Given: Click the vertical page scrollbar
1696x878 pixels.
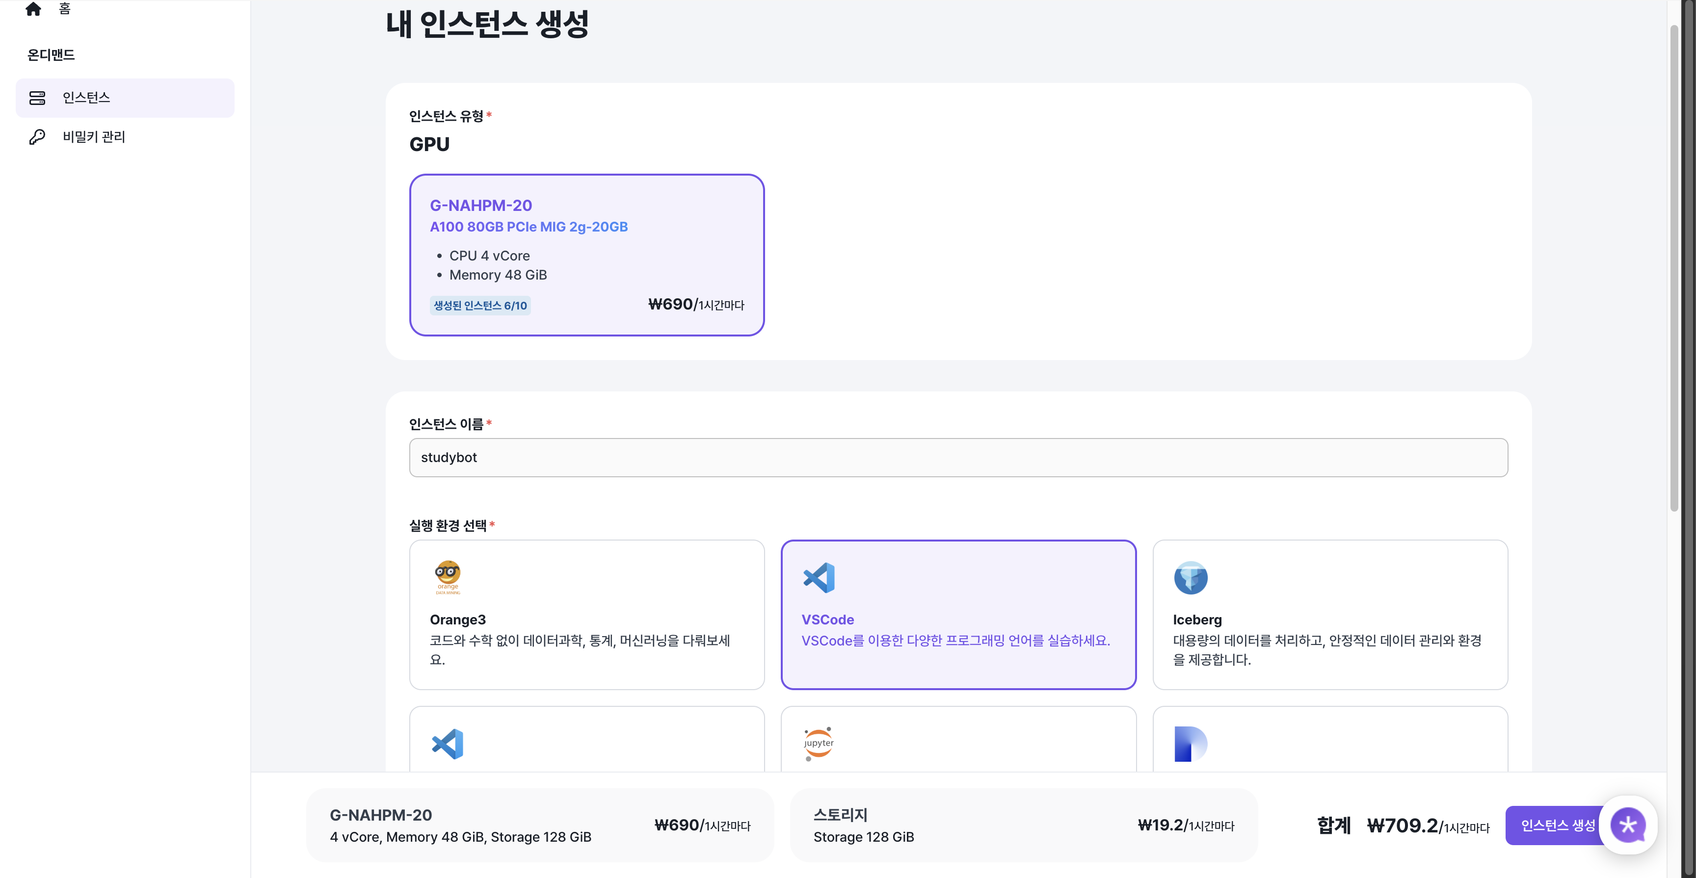Looking at the screenshot, I should tap(1673, 263).
